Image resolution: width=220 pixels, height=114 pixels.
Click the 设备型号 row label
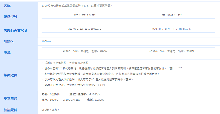click(x=10, y=17)
